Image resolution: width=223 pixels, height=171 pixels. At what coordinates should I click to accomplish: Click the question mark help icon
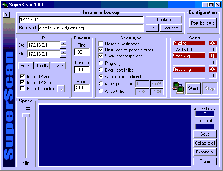[6, 15]
